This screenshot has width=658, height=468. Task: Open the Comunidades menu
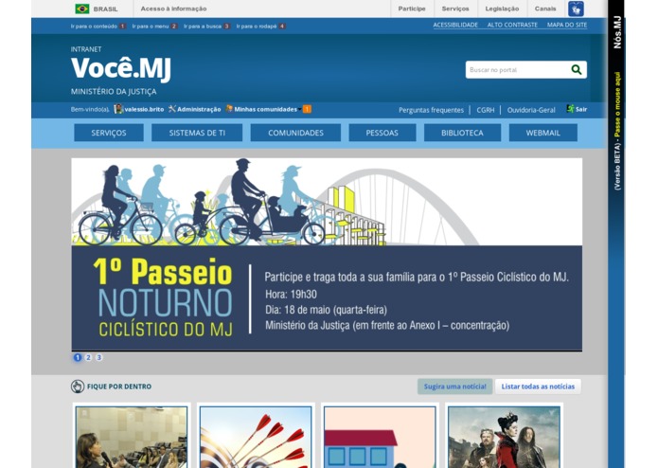click(x=295, y=133)
